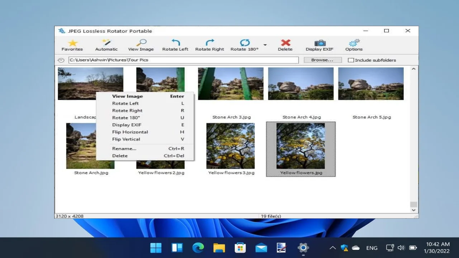459x258 pixels.
Task: Open folder history icon beside path
Action: tap(61, 60)
